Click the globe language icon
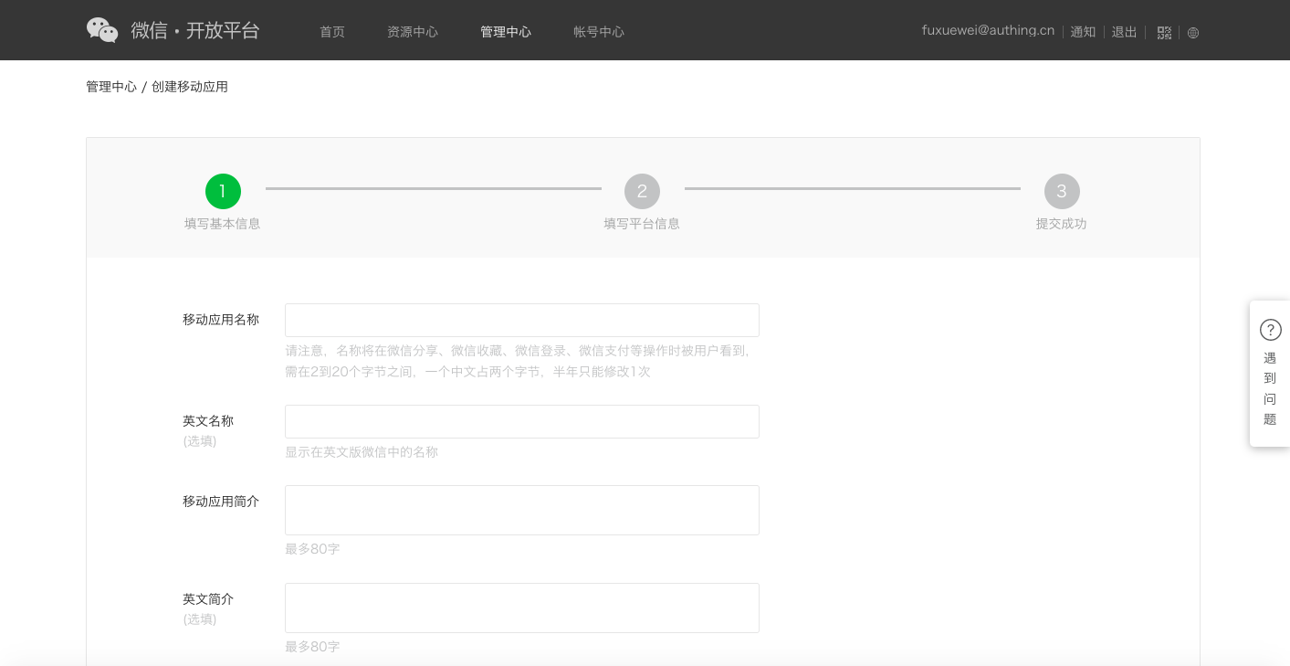Image resolution: width=1290 pixels, height=666 pixels. point(1193,33)
